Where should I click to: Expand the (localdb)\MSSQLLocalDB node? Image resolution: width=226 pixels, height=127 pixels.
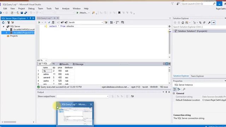click(6, 30)
